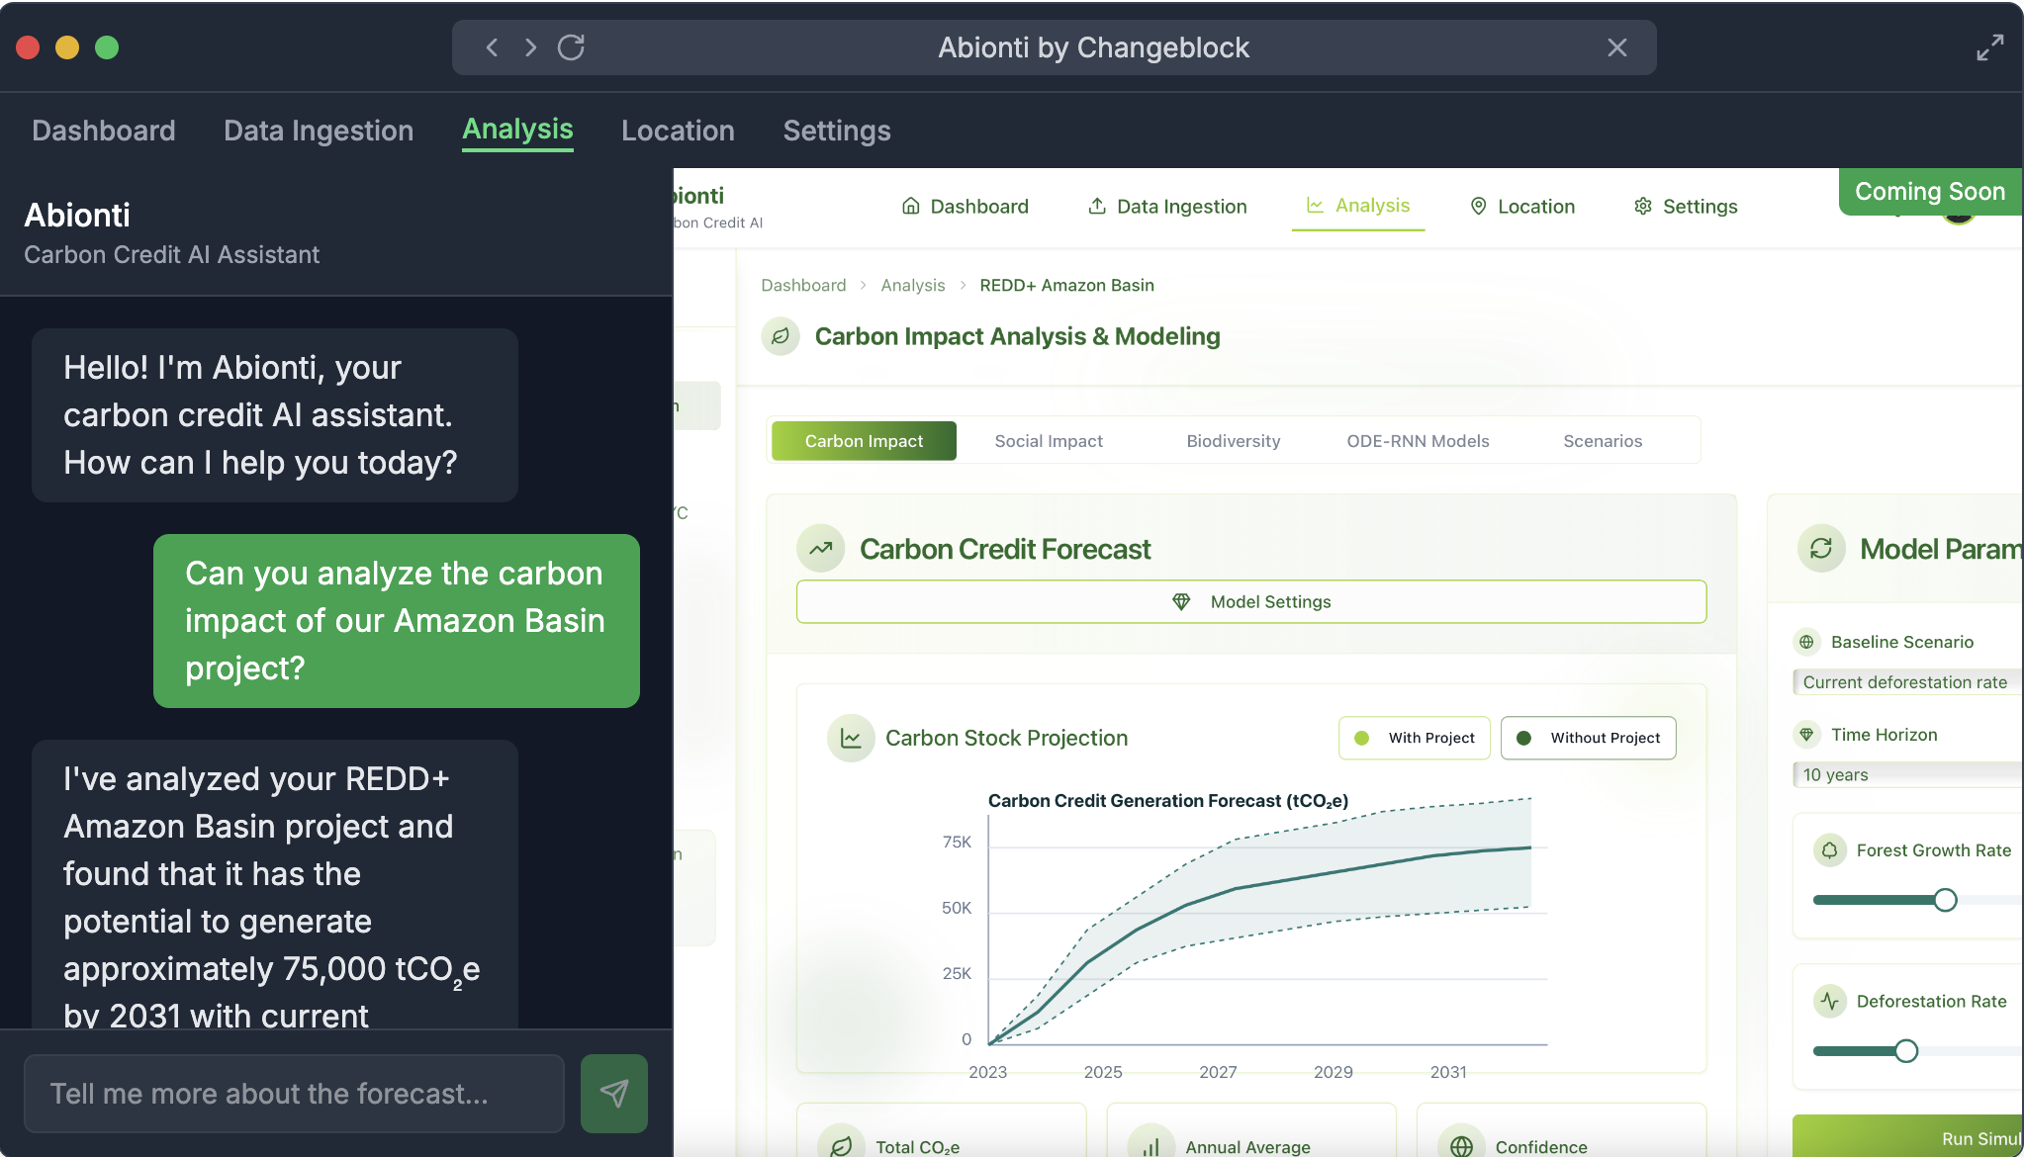Adjust the Deforestation Rate slider handle
This screenshot has height=1157, width=2024.
pyautogui.click(x=1906, y=1050)
